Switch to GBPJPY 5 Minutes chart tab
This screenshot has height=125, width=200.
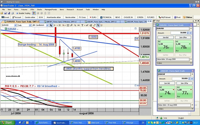tap(60, 22)
